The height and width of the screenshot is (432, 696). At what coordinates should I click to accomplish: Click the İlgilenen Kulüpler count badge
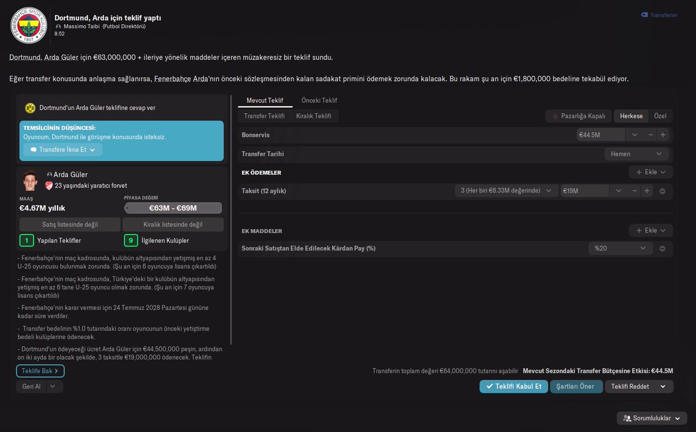[x=131, y=240]
